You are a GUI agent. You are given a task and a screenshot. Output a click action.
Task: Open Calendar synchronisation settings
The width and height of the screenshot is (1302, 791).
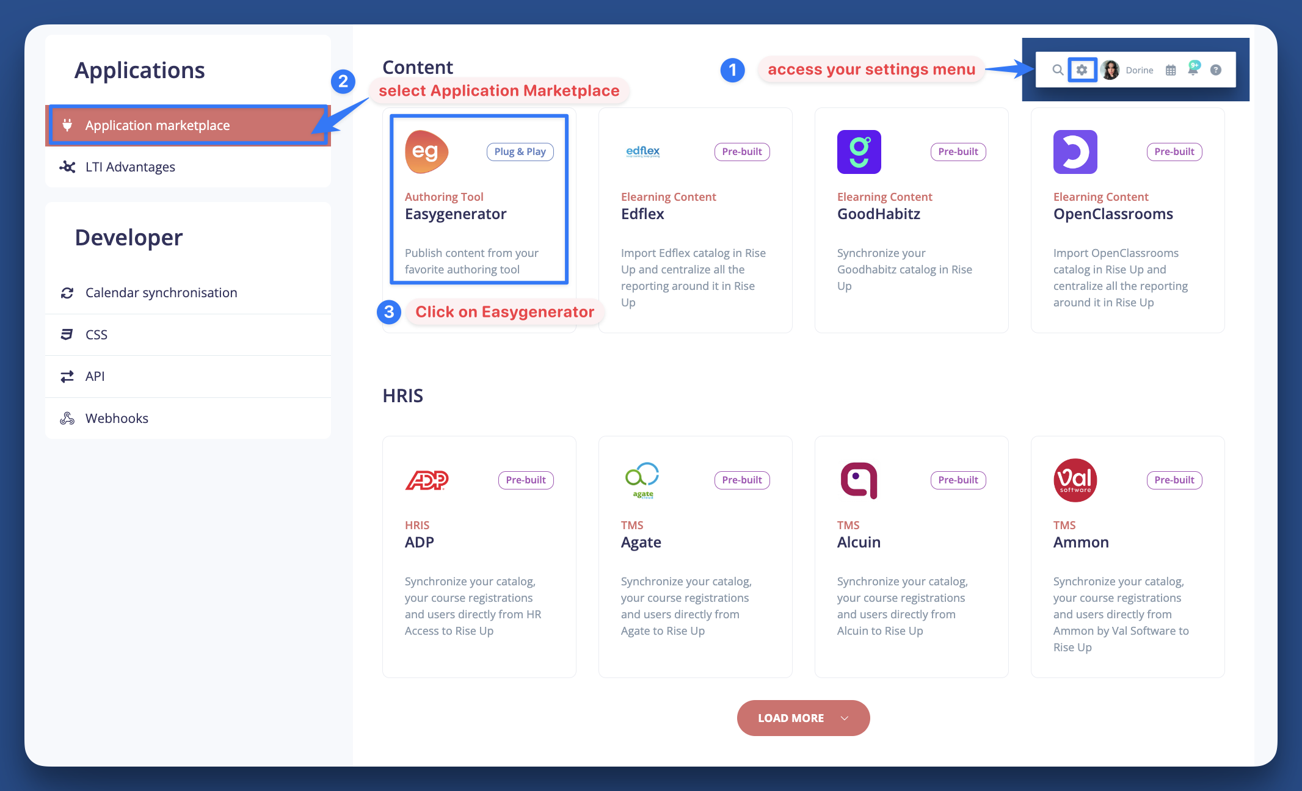pyautogui.click(x=188, y=293)
